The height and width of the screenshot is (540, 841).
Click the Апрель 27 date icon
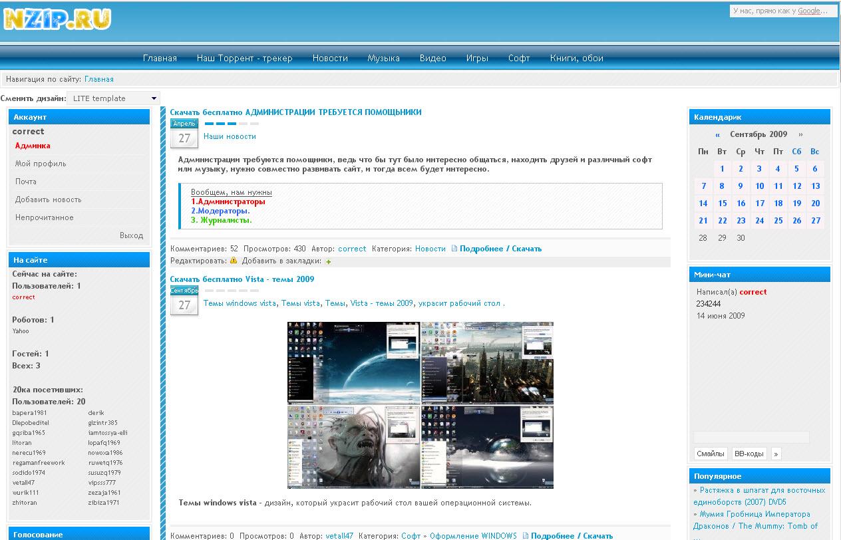tap(184, 134)
